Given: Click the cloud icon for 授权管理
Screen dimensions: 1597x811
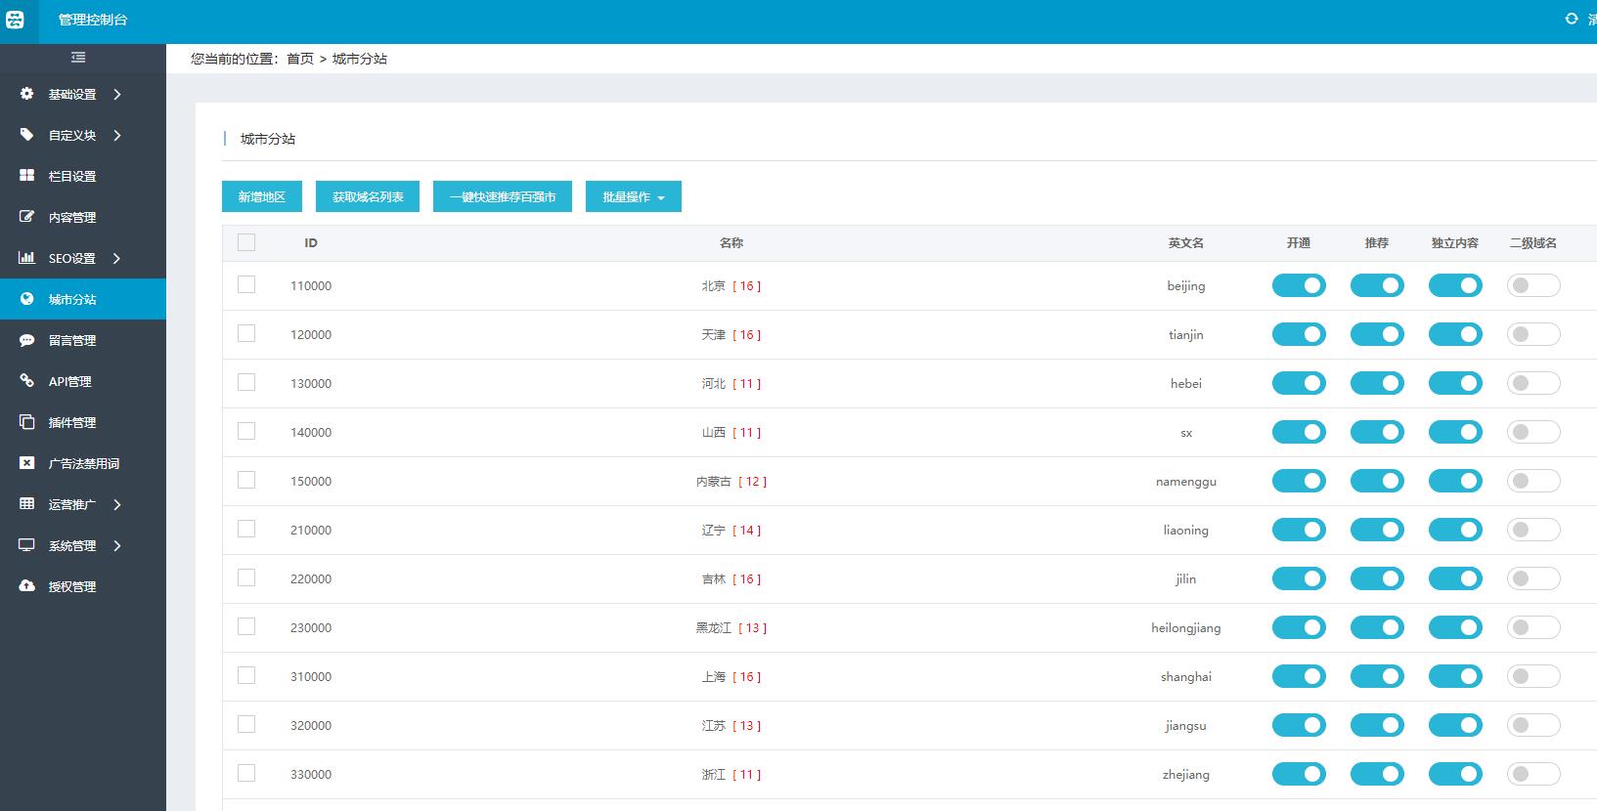Looking at the screenshot, I should (27, 586).
